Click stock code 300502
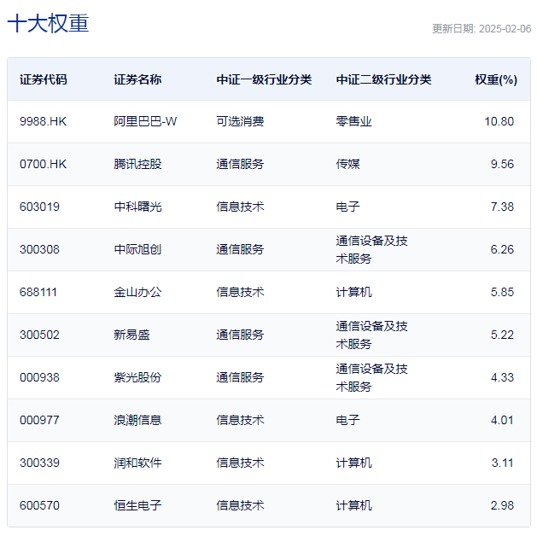Screen dimensions: 537x536 (x=39, y=335)
